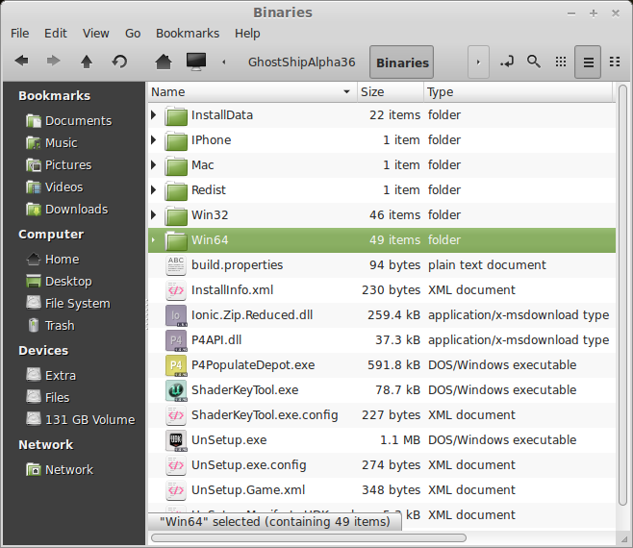Open Music bookmark
This screenshot has width=633, height=548.
point(52,143)
